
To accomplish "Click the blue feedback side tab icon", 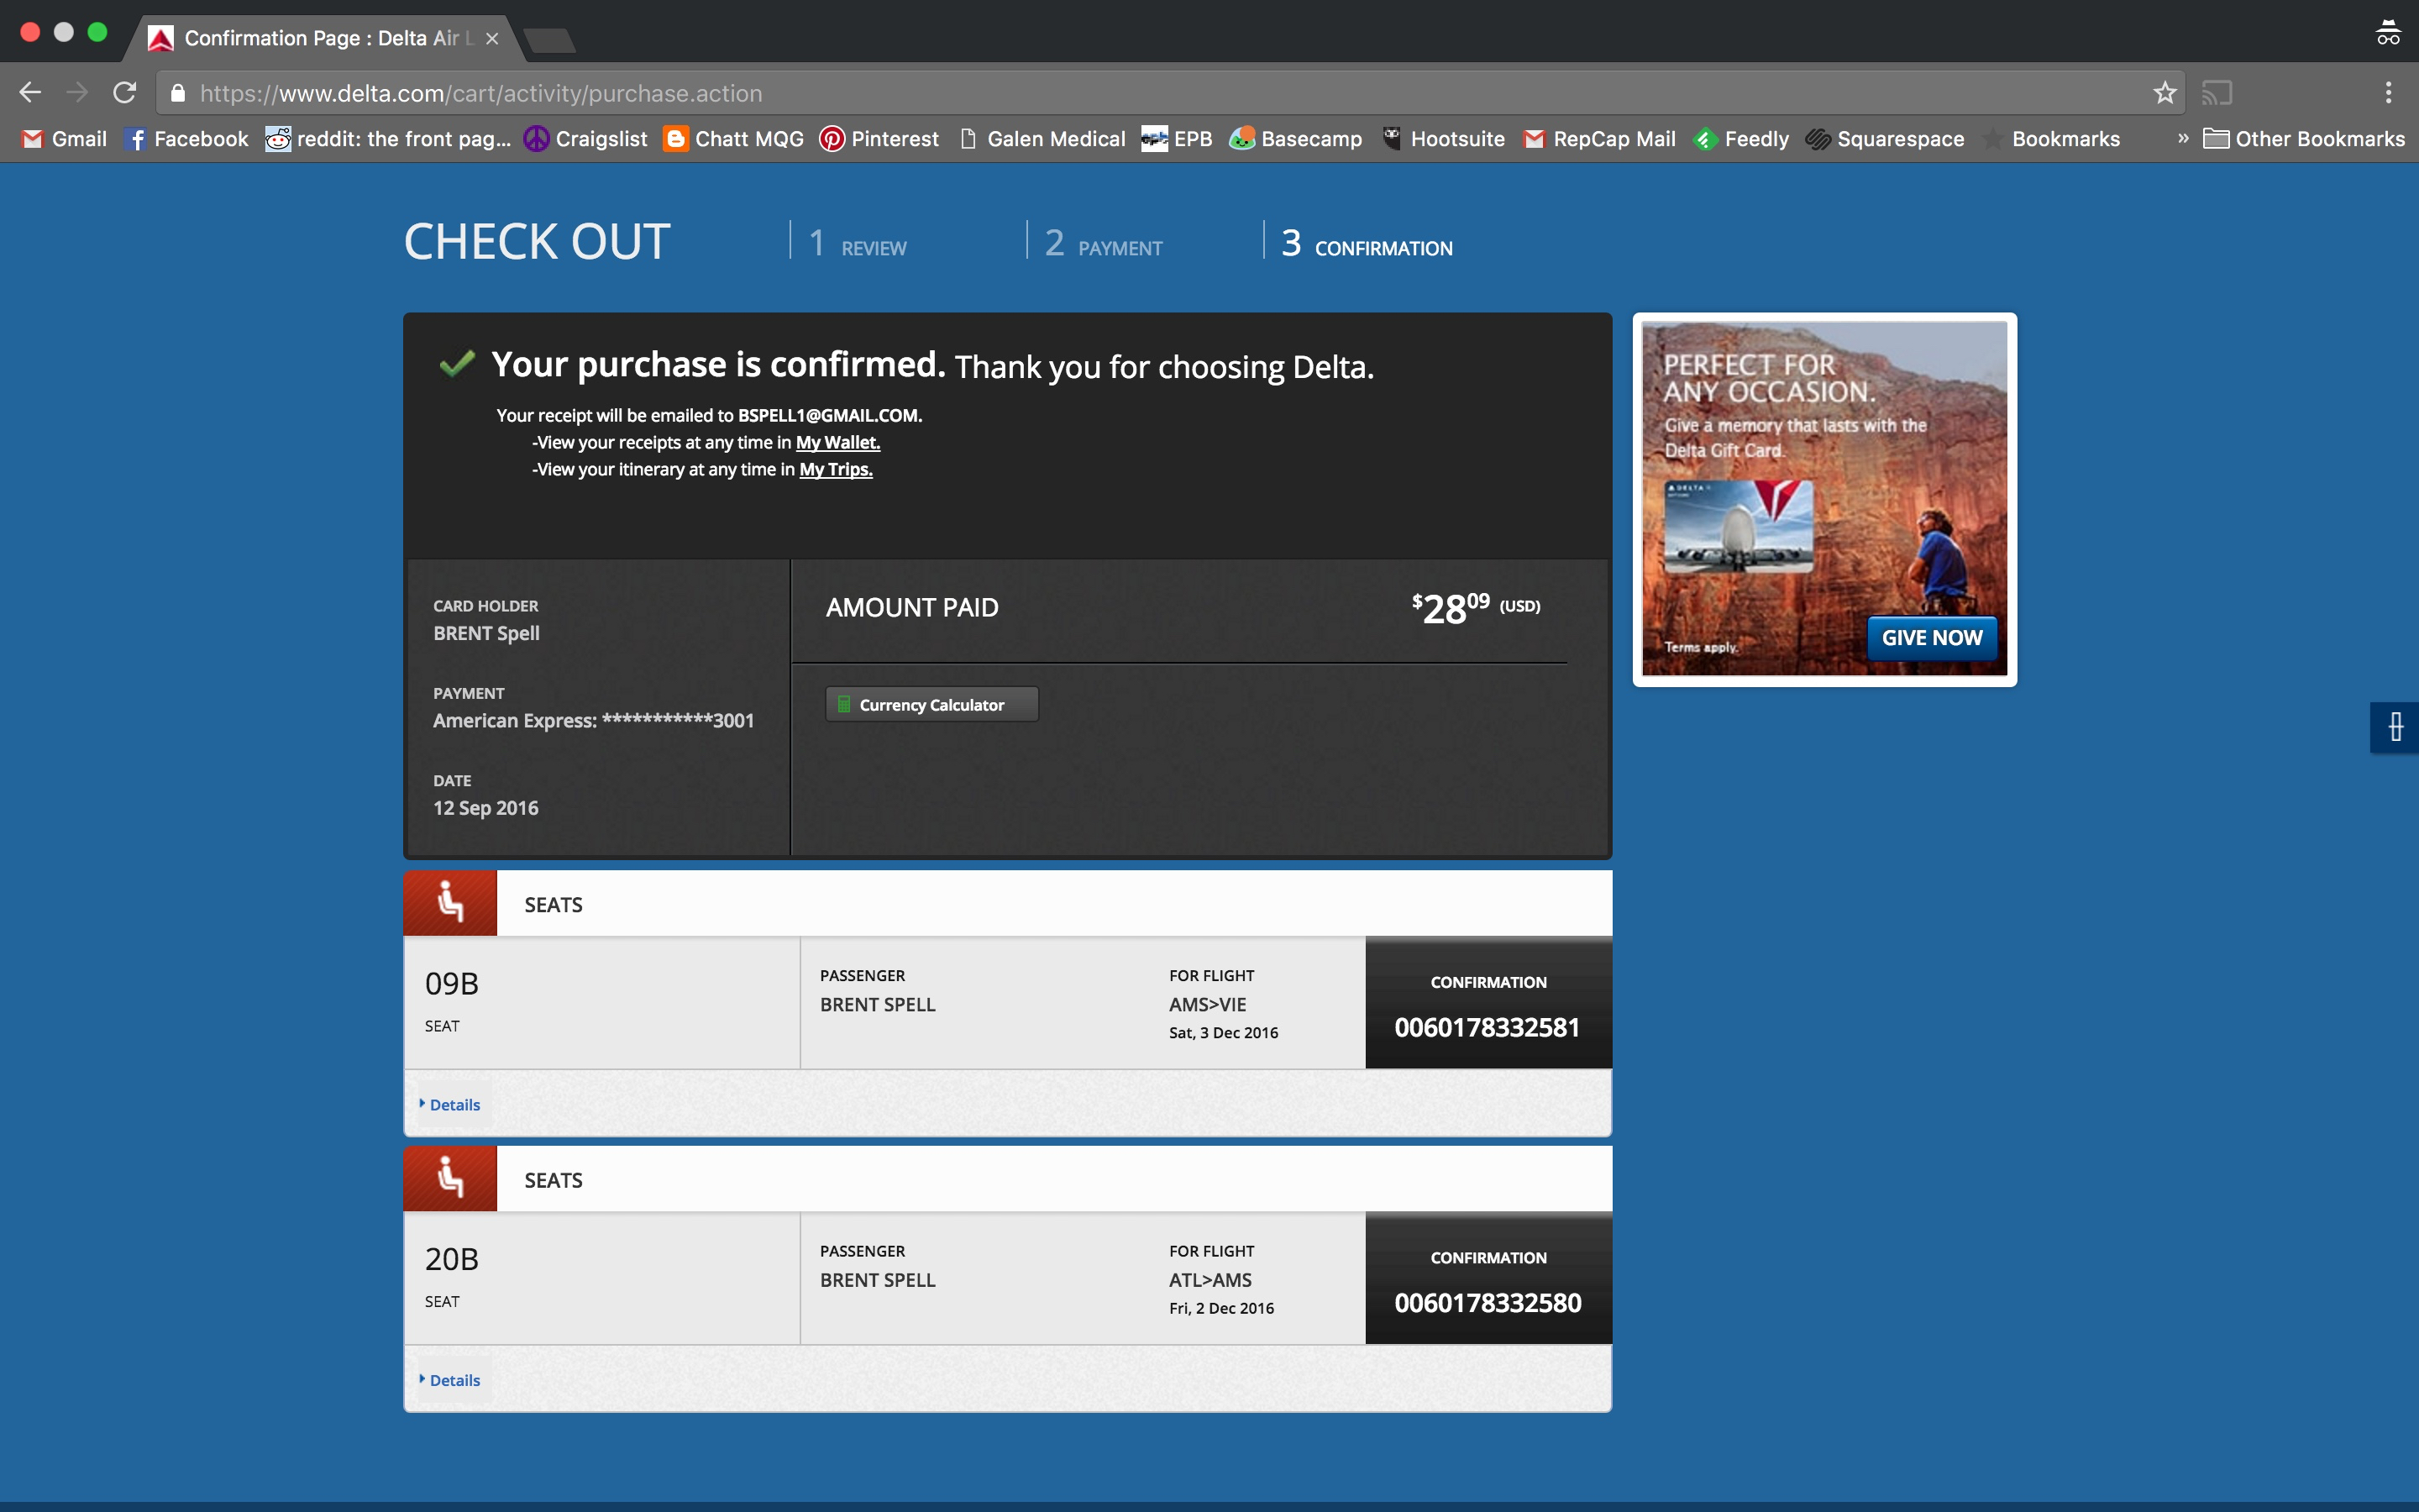I will (2395, 727).
